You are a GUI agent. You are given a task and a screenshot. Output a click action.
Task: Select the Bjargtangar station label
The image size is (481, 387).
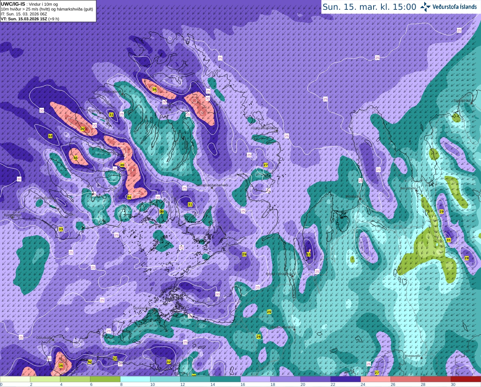(12, 215)
